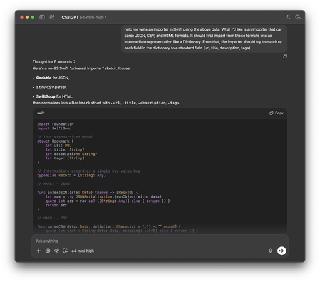Open the share icon in title bar
The width and height of the screenshot is (320, 282).
pyautogui.click(x=287, y=17)
